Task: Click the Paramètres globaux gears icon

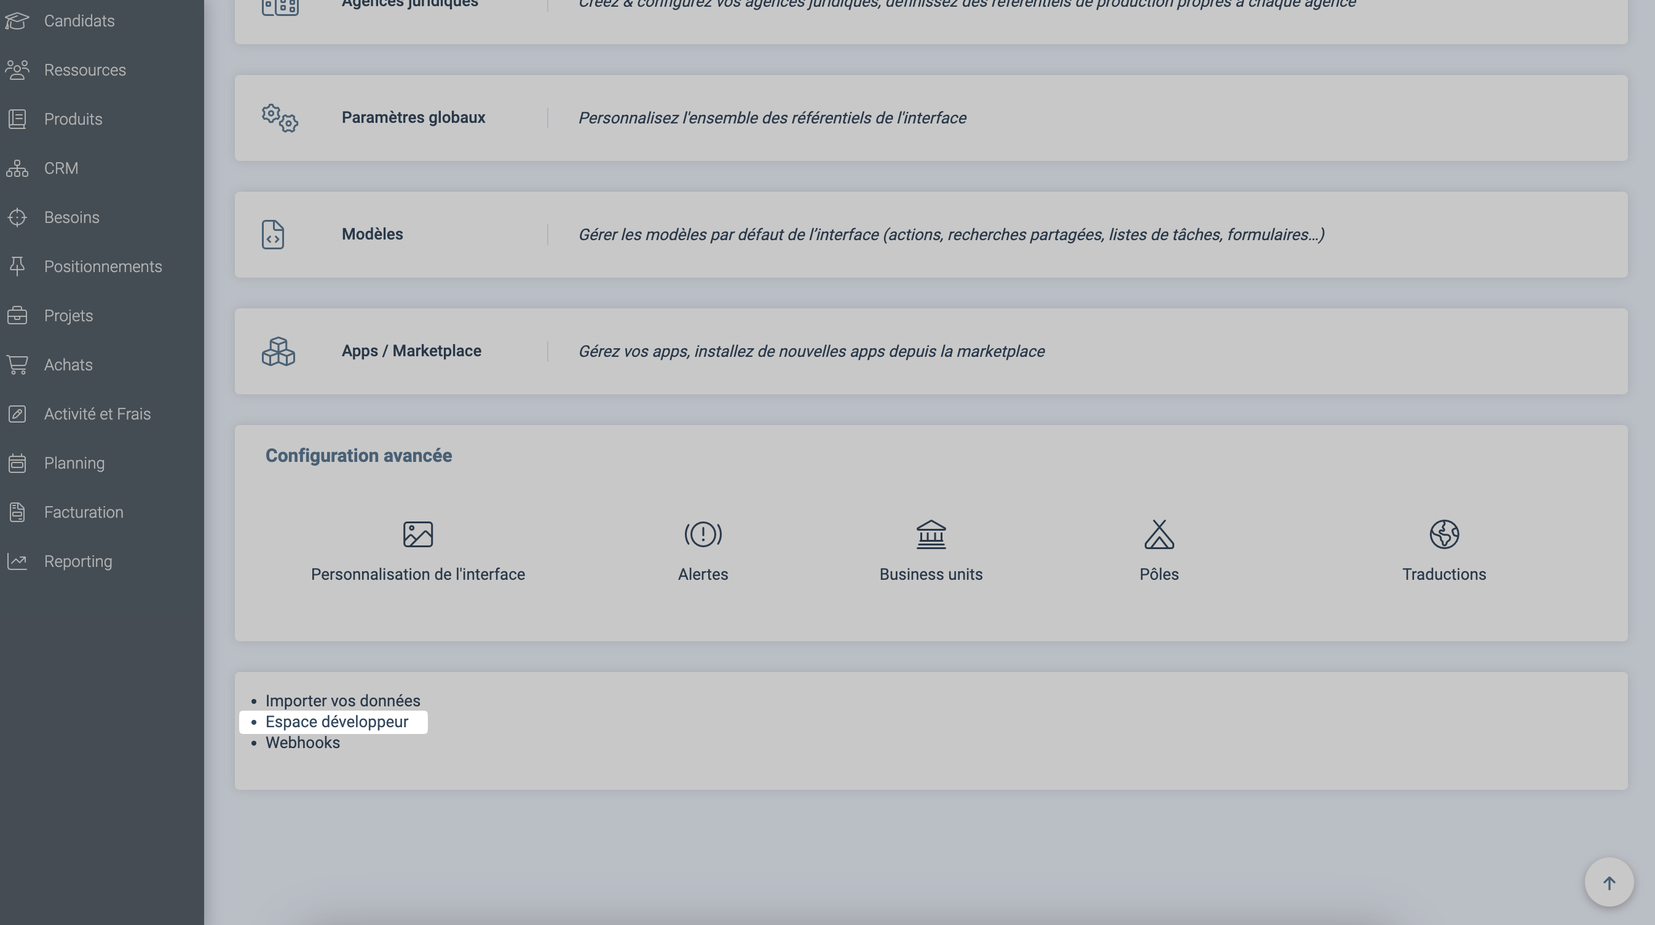Action: 280,118
